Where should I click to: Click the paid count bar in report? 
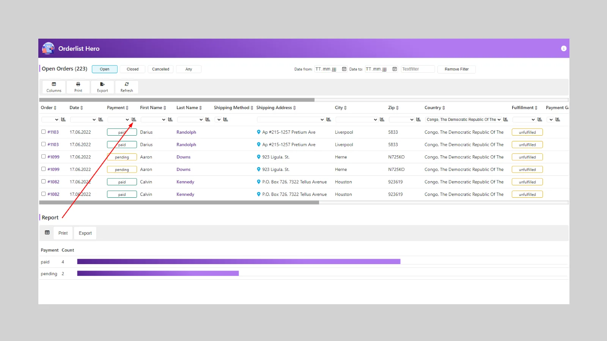[239, 261]
